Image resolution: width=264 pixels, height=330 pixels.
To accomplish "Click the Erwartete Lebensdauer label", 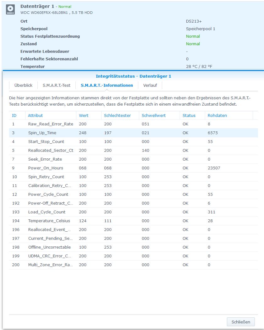I will pyautogui.click(x=45, y=51).
